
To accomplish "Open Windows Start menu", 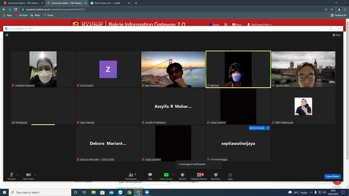I will [x=4, y=192].
